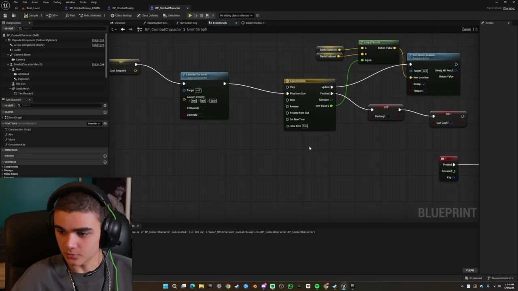
Task: Open the Edit menu
Action: pos(25,2)
